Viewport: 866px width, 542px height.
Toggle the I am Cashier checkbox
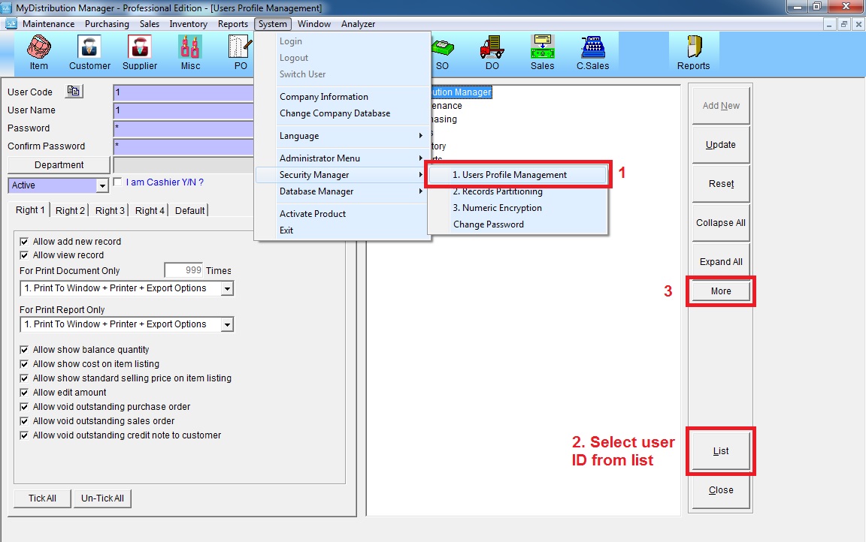(117, 182)
